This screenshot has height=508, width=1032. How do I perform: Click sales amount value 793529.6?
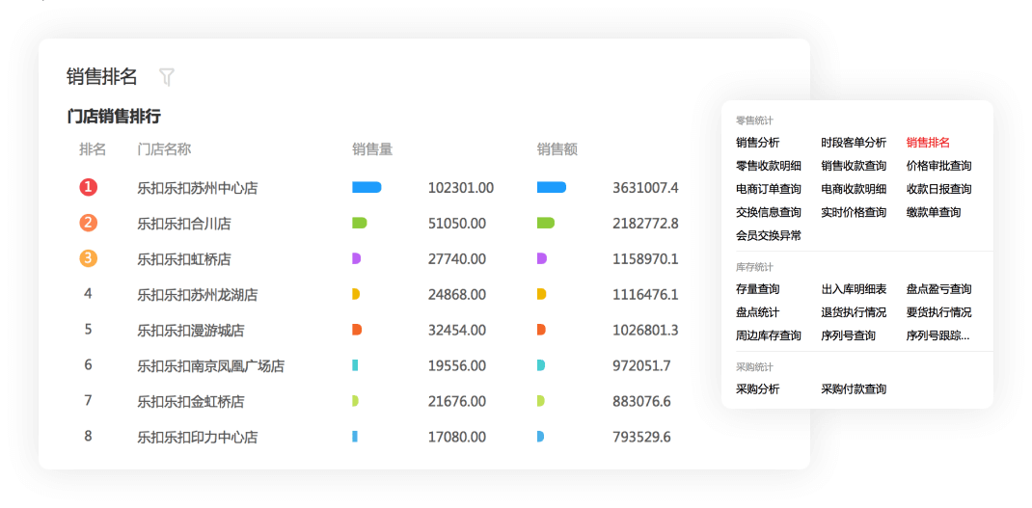(641, 437)
